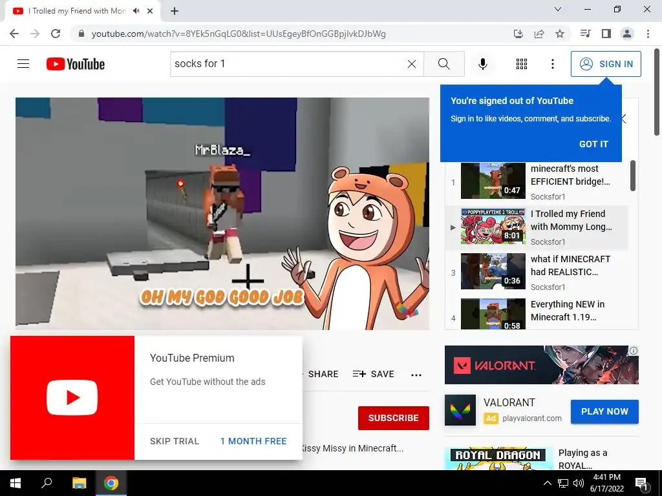Click Socksfor1 channel under first playlist video
The height and width of the screenshot is (496, 662).
[x=548, y=196]
